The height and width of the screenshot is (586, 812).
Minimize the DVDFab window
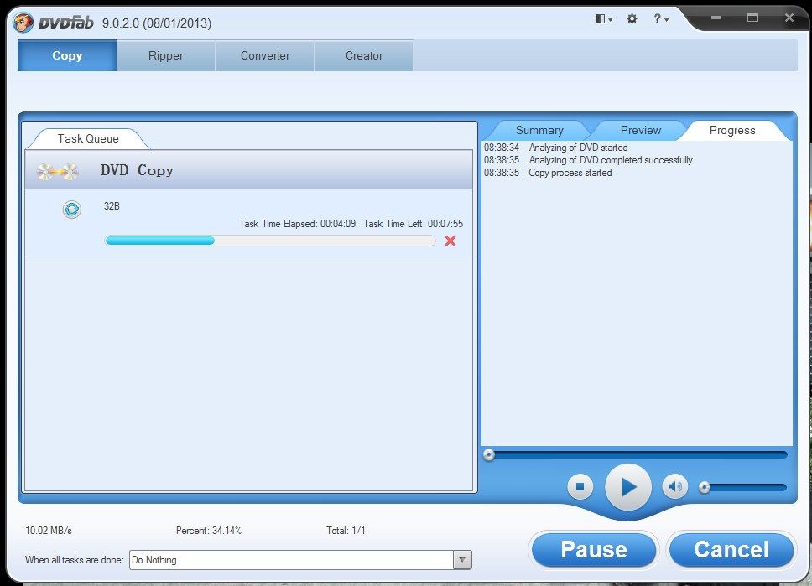point(716,18)
